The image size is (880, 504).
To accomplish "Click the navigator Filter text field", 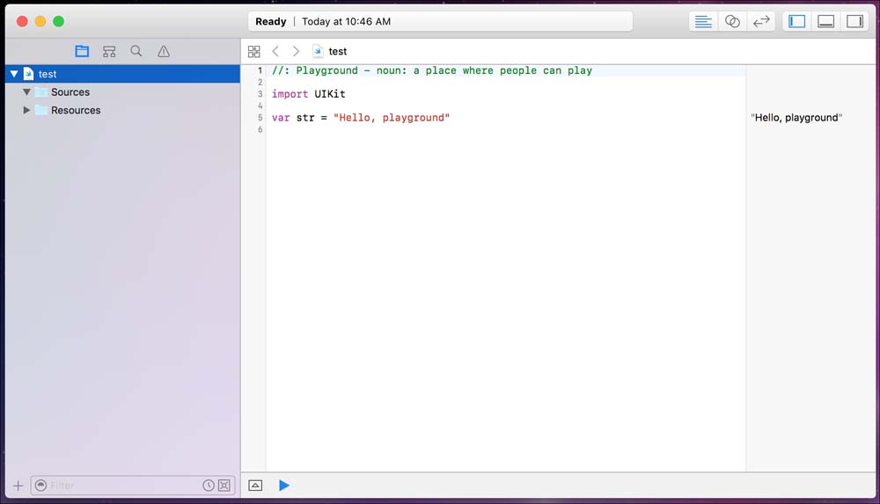I will pos(123,486).
